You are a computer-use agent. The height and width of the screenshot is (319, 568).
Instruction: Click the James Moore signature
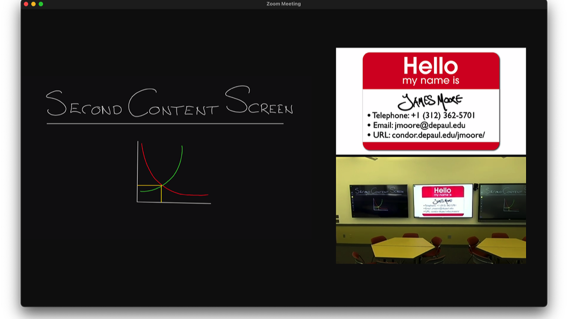(430, 101)
